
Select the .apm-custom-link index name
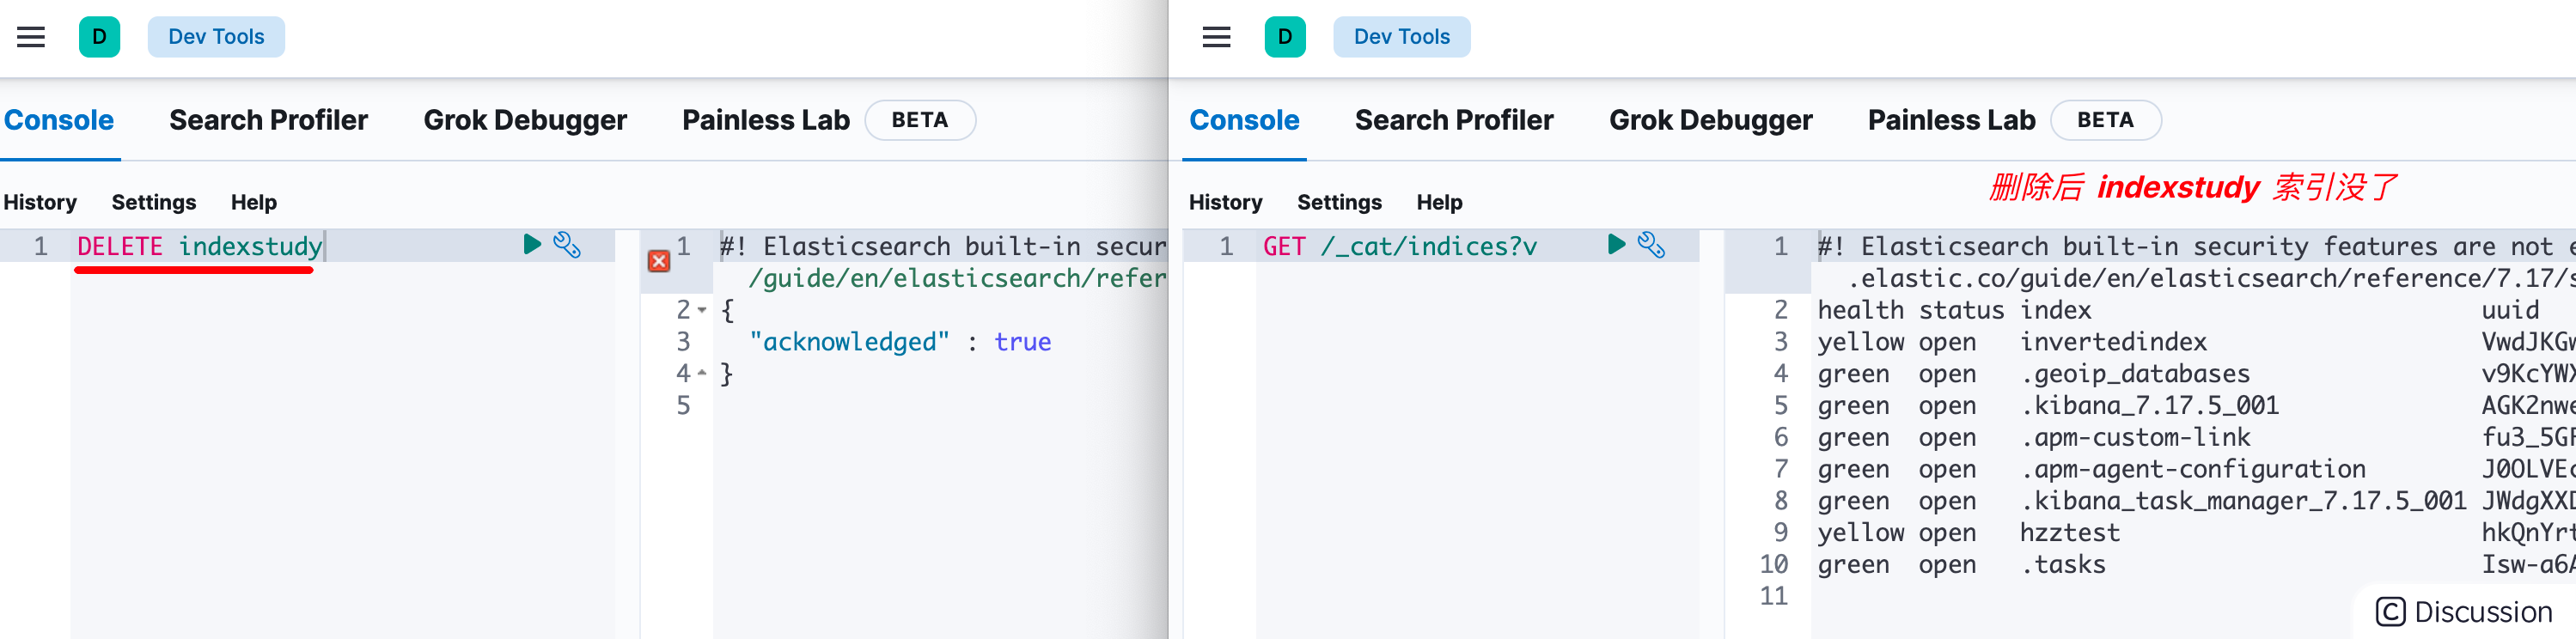click(2135, 438)
